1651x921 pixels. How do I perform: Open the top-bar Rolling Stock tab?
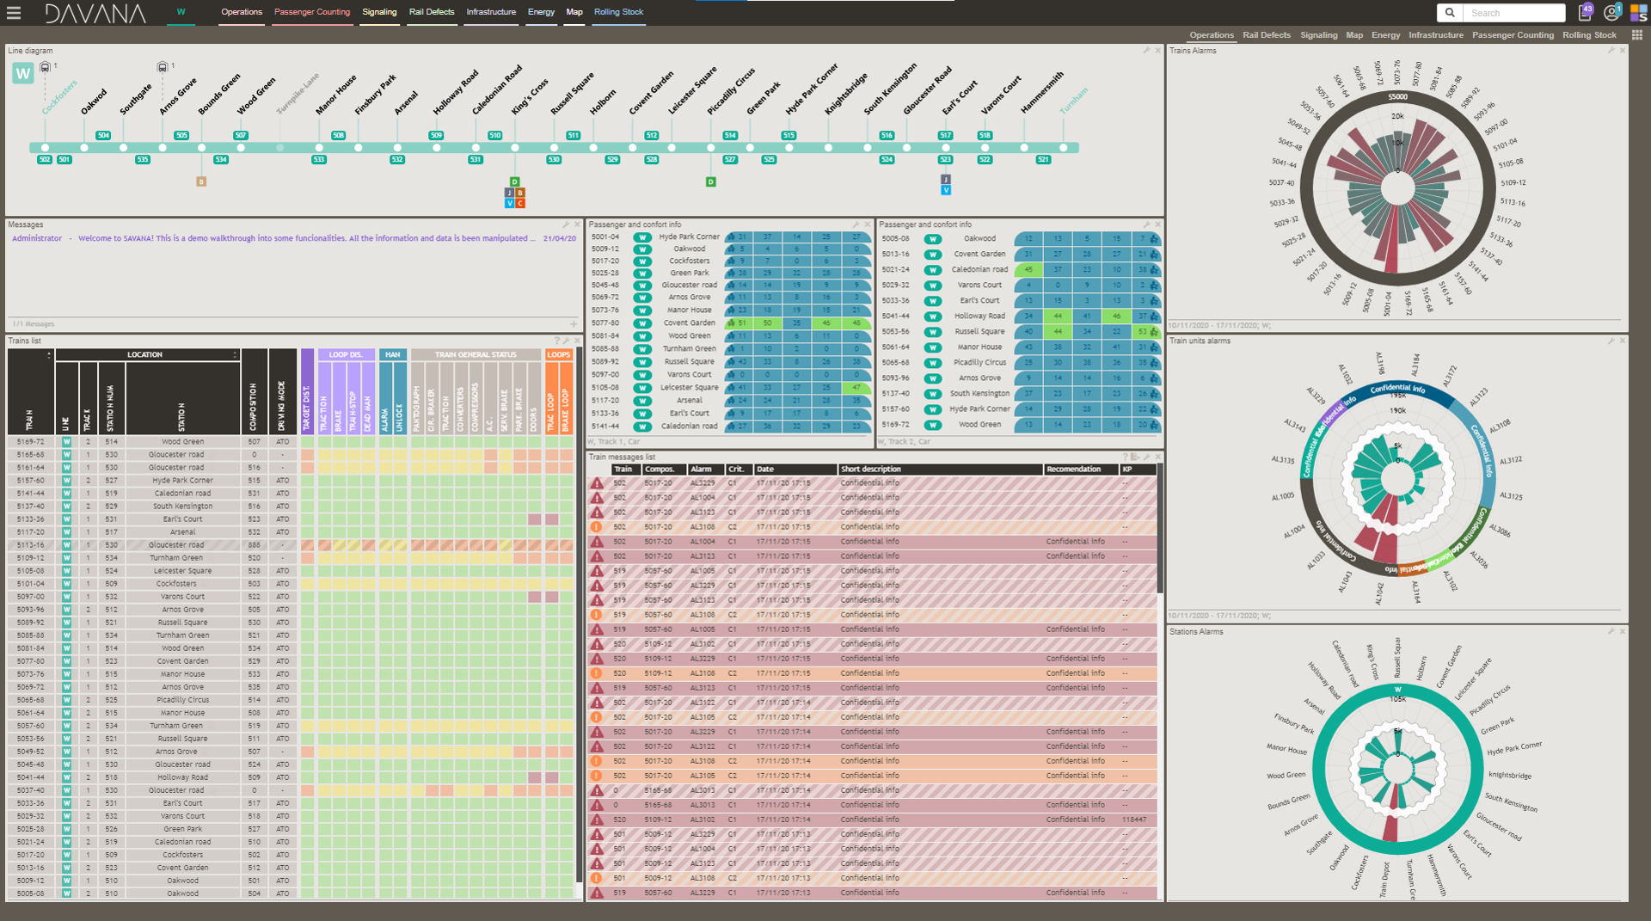pyautogui.click(x=618, y=12)
